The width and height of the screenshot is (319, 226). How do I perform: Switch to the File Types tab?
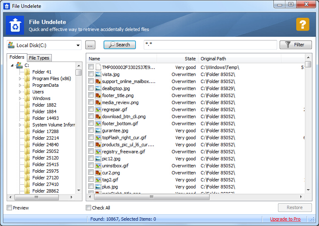[x=39, y=58]
